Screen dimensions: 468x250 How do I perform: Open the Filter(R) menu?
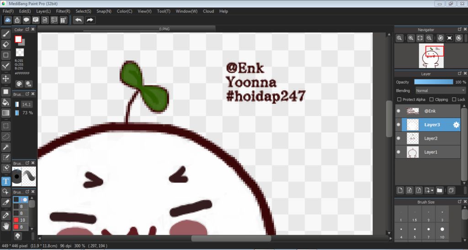(x=63, y=11)
